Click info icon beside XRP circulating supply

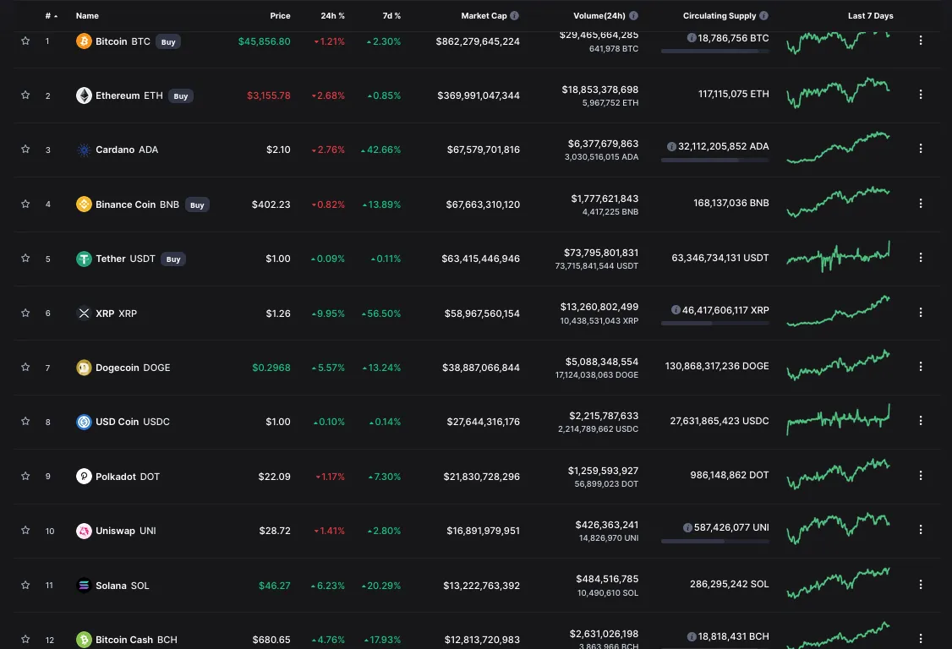[676, 309]
